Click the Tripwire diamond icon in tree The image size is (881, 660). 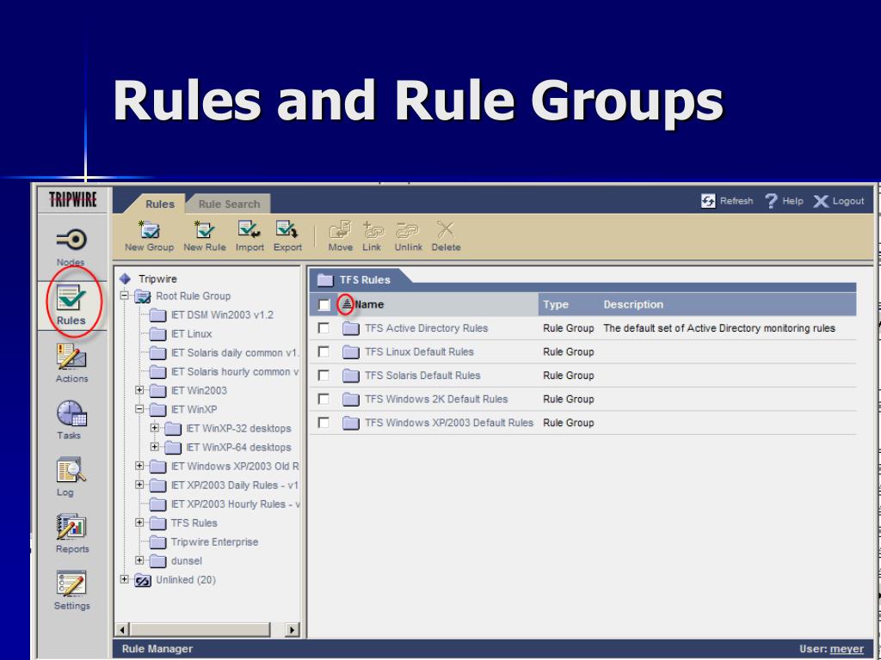tap(126, 279)
